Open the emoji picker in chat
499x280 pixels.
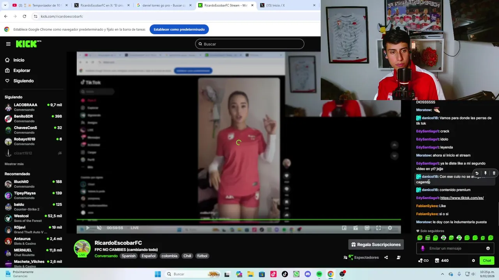click(488, 248)
